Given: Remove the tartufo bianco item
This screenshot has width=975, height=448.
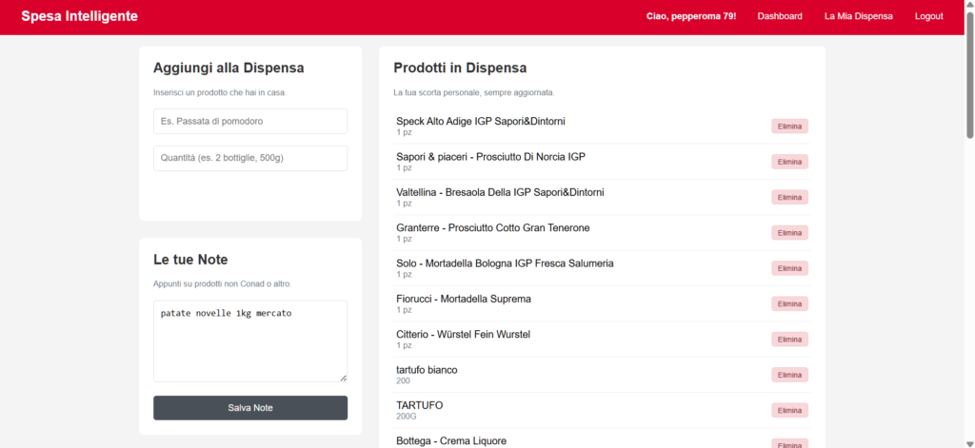Looking at the screenshot, I should click(x=789, y=375).
